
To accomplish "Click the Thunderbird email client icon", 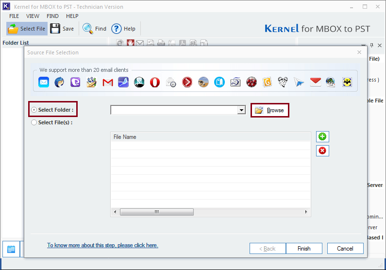I will (x=59, y=82).
